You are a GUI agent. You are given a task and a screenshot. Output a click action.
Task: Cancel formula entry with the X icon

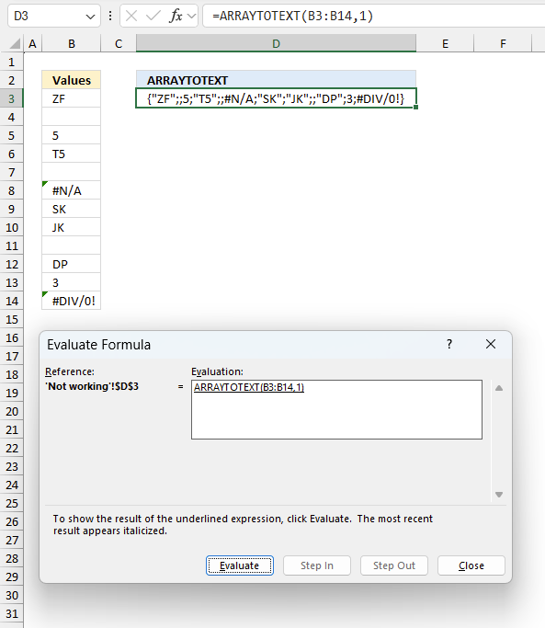point(131,16)
